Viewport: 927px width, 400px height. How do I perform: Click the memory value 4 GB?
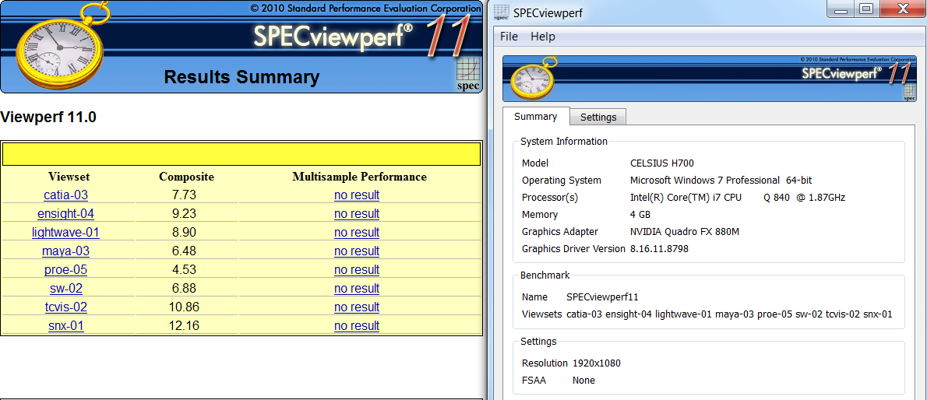[x=640, y=215]
